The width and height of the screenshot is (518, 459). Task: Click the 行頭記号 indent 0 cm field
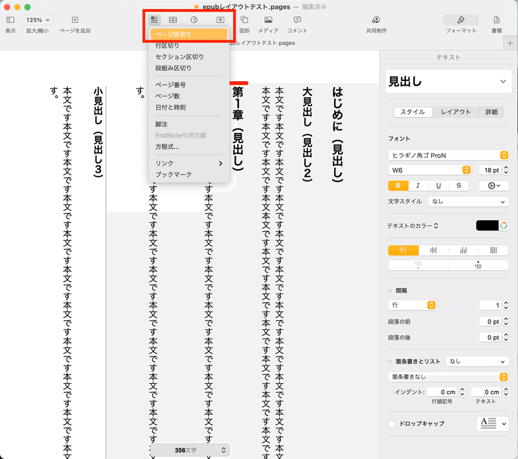click(x=442, y=392)
